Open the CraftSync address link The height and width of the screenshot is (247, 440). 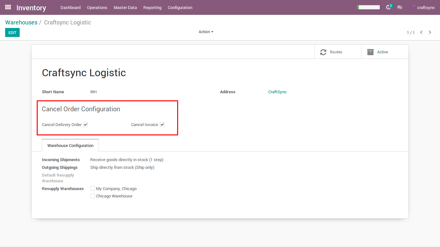277,92
